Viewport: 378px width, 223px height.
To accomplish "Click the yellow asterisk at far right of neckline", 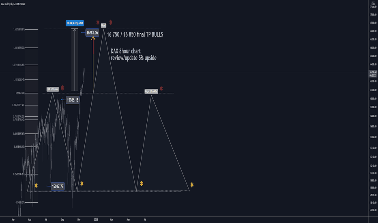I will 192,184.
